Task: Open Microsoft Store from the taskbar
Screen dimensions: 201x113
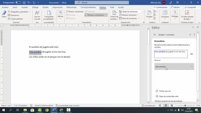Action: click(x=32, y=110)
